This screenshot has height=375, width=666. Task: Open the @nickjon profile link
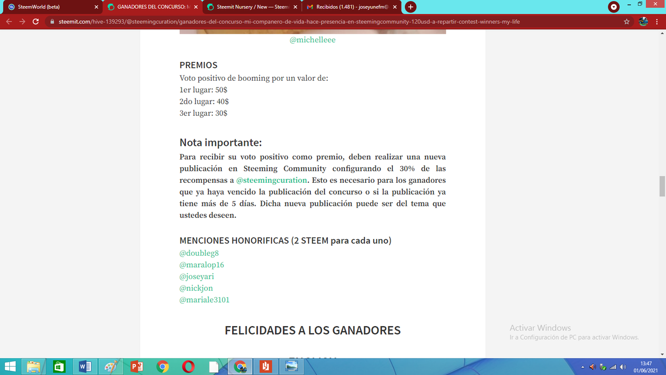(x=196, y=288)
